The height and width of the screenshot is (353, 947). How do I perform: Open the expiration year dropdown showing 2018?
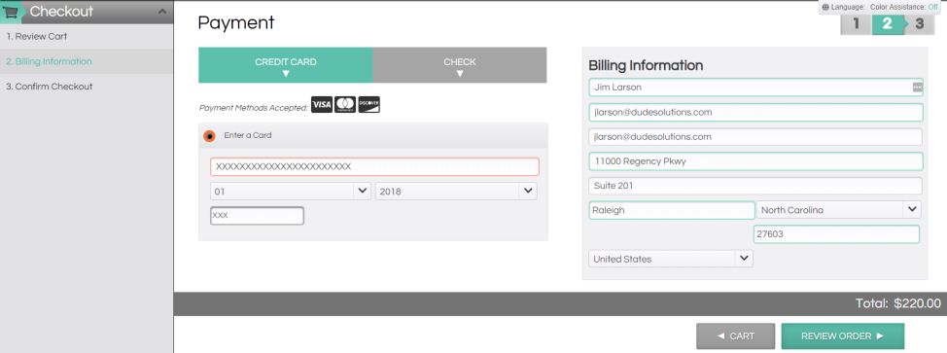coord(456,191)
